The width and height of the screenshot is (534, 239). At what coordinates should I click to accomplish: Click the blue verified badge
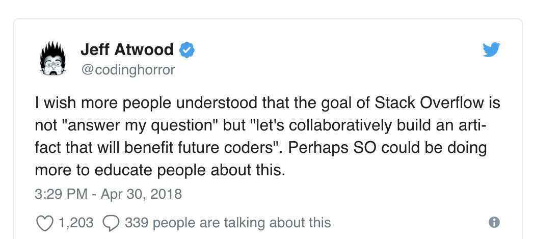point(186,50)
